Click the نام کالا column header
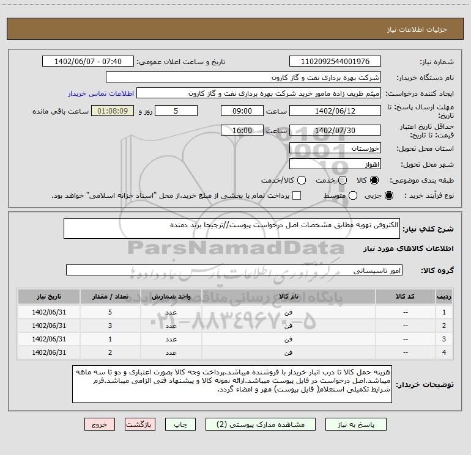Screen dimensions: 471x455 [x=288, y=296]
